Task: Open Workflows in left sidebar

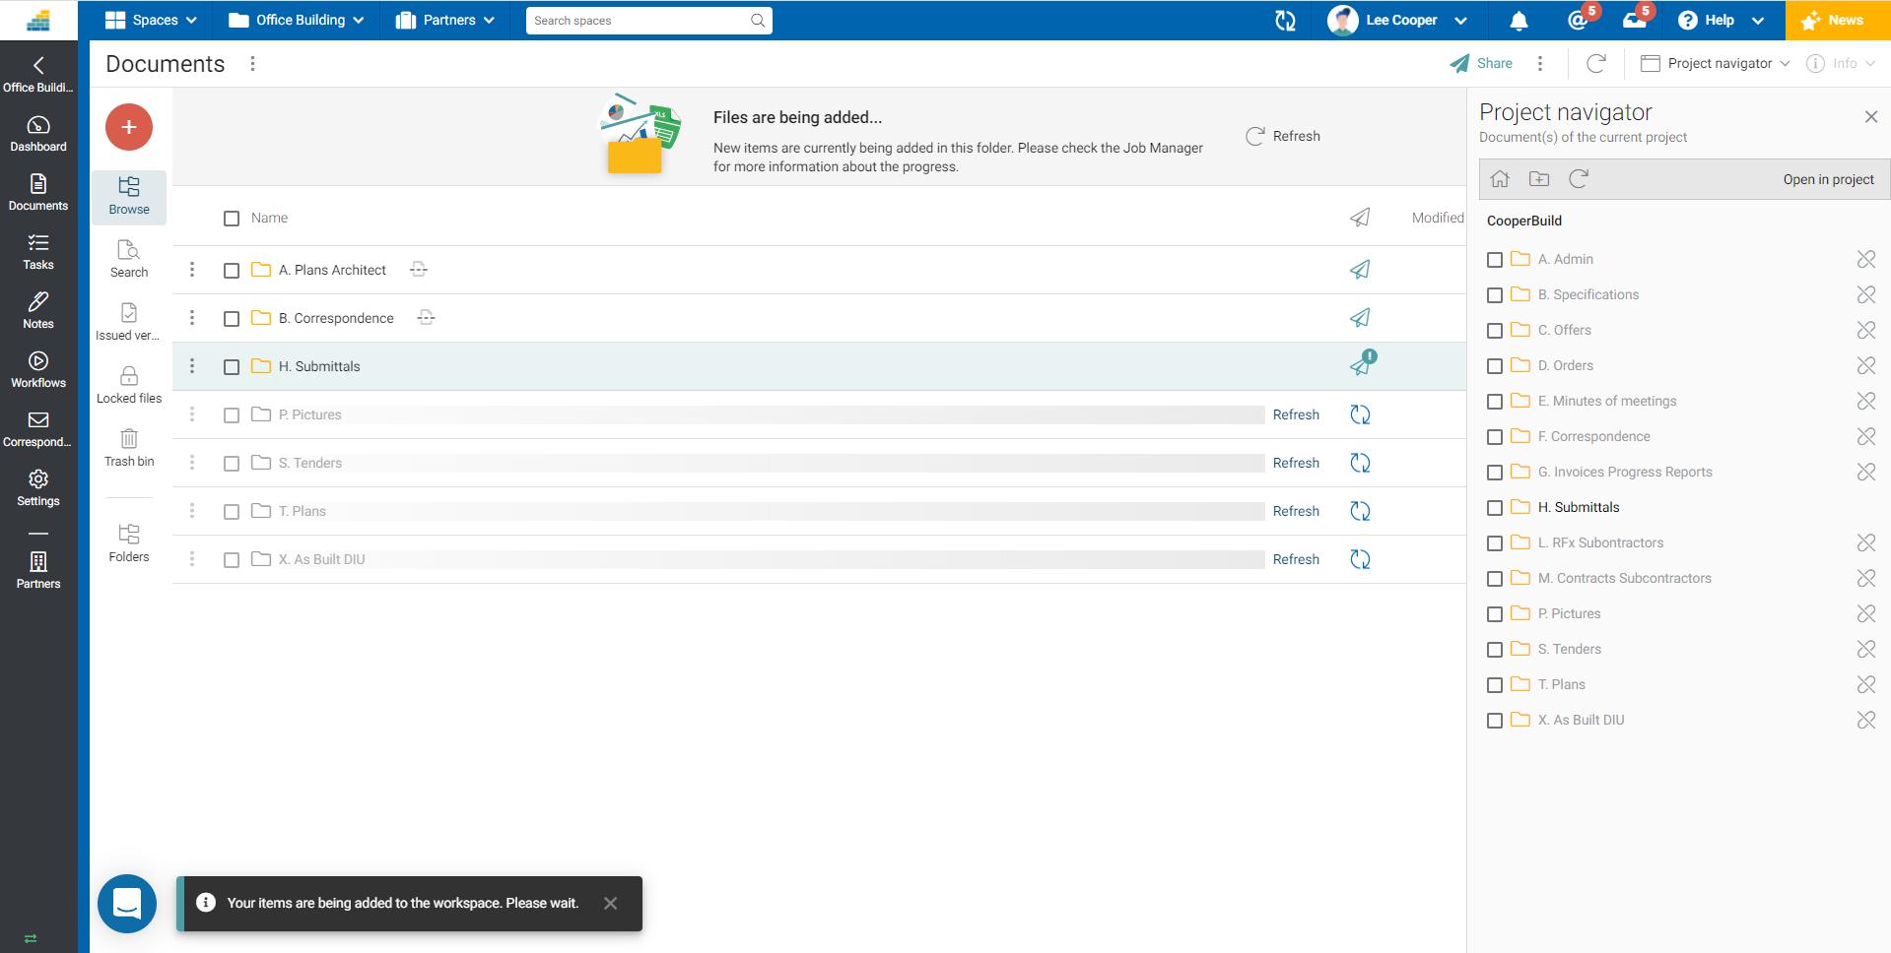Action: coord(38,369)
